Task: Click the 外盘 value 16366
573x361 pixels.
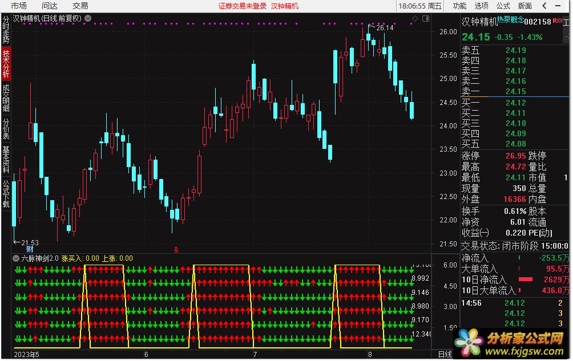Action: point(514,199)
